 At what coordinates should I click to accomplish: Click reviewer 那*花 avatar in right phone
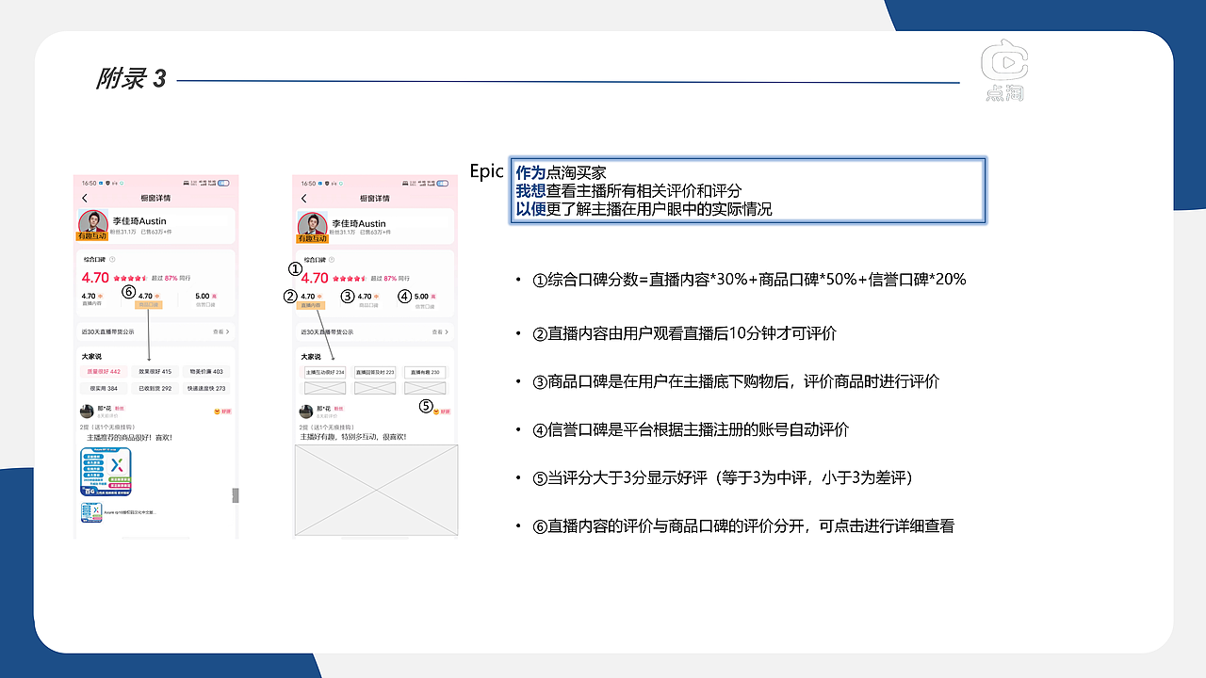pyautogui.click(x=306, y=412)
